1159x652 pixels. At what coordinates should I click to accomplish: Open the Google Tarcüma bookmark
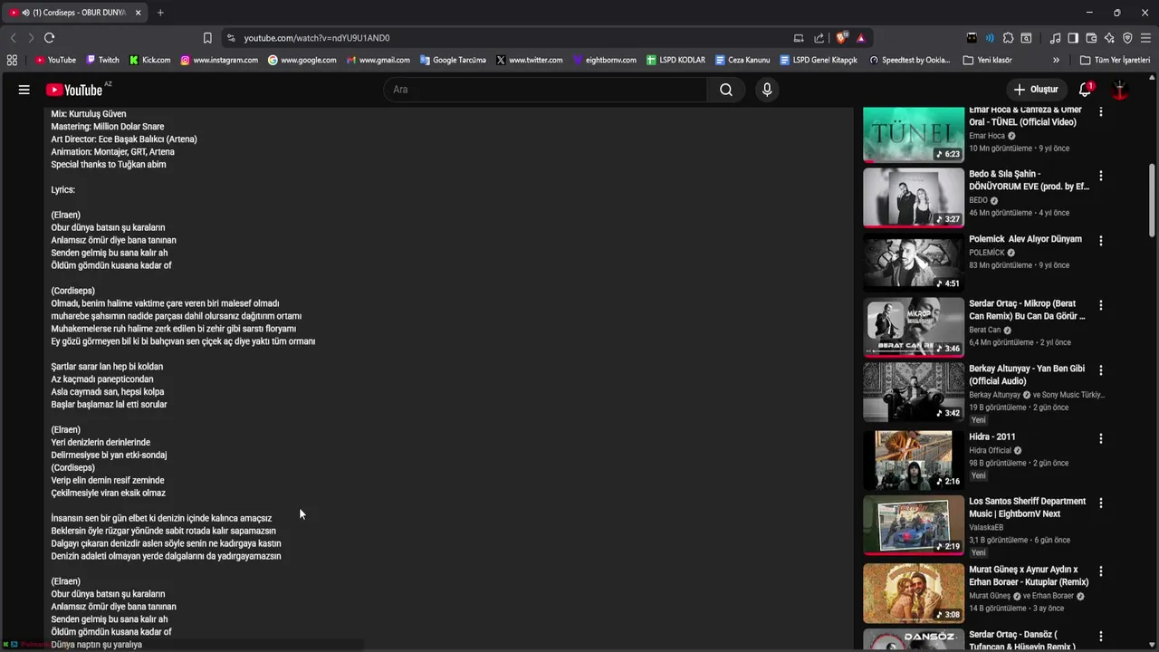pos(453,60)
